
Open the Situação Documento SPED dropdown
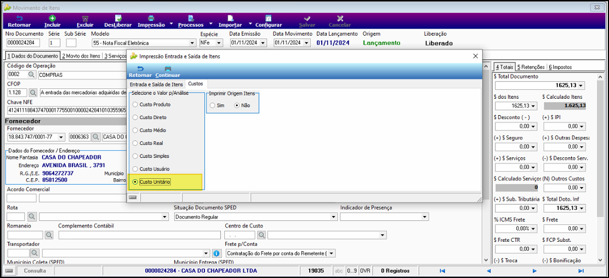click(333, 217)
